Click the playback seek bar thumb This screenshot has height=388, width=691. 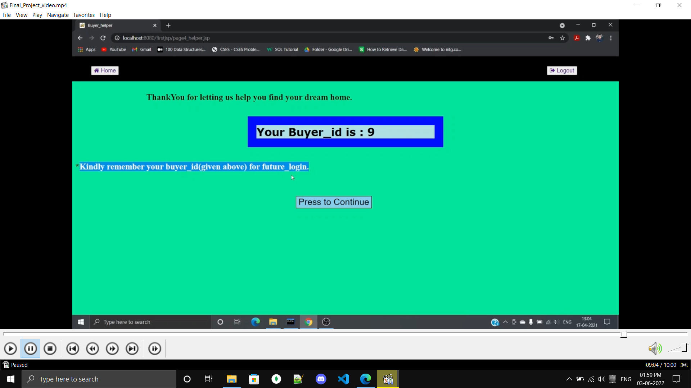pos(624,334)
